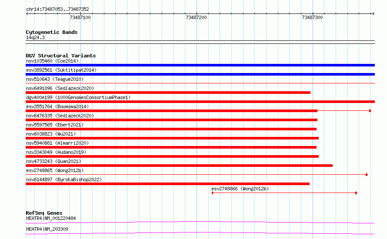This screenshot has width=387, height=239.
Task: Select the red bar under nsv4733243
Action: [179, 166]
